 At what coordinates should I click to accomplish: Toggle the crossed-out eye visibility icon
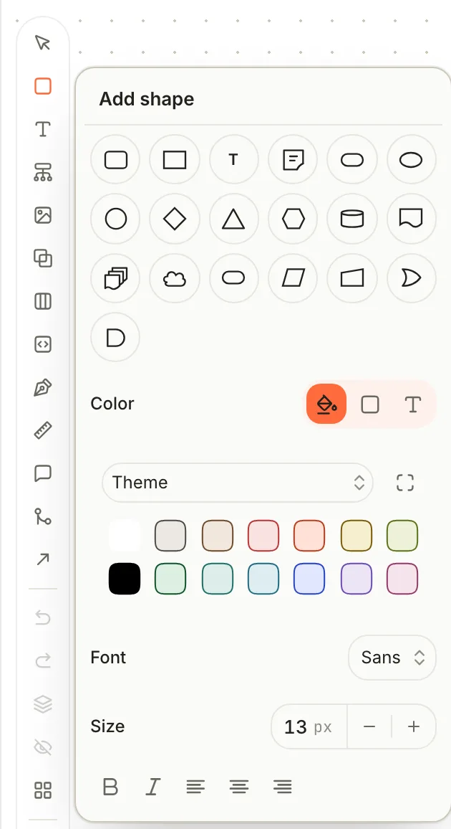pyautogui.click(x=43, y=747)
